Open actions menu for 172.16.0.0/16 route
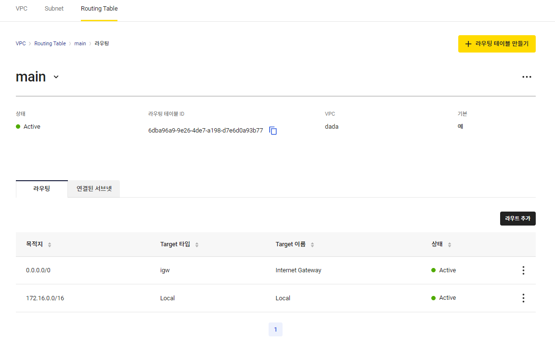The width and height of the screenshot is (555, 347). coord(523,298)
